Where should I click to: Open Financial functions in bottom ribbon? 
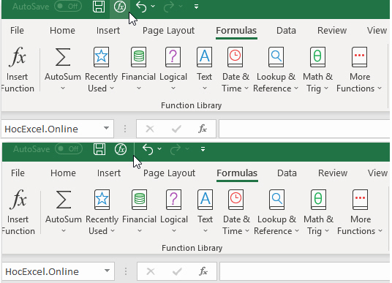pyautogui.click(x=139, y=212)
